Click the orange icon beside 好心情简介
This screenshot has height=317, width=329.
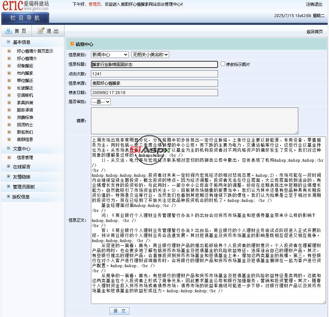pos(9,58)
